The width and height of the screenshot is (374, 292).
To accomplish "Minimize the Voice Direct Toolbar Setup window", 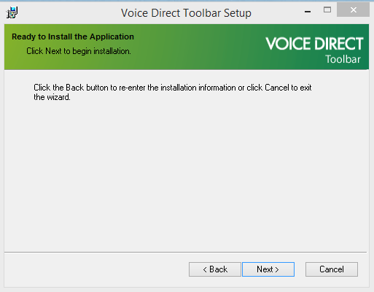I will click(308, 12).
